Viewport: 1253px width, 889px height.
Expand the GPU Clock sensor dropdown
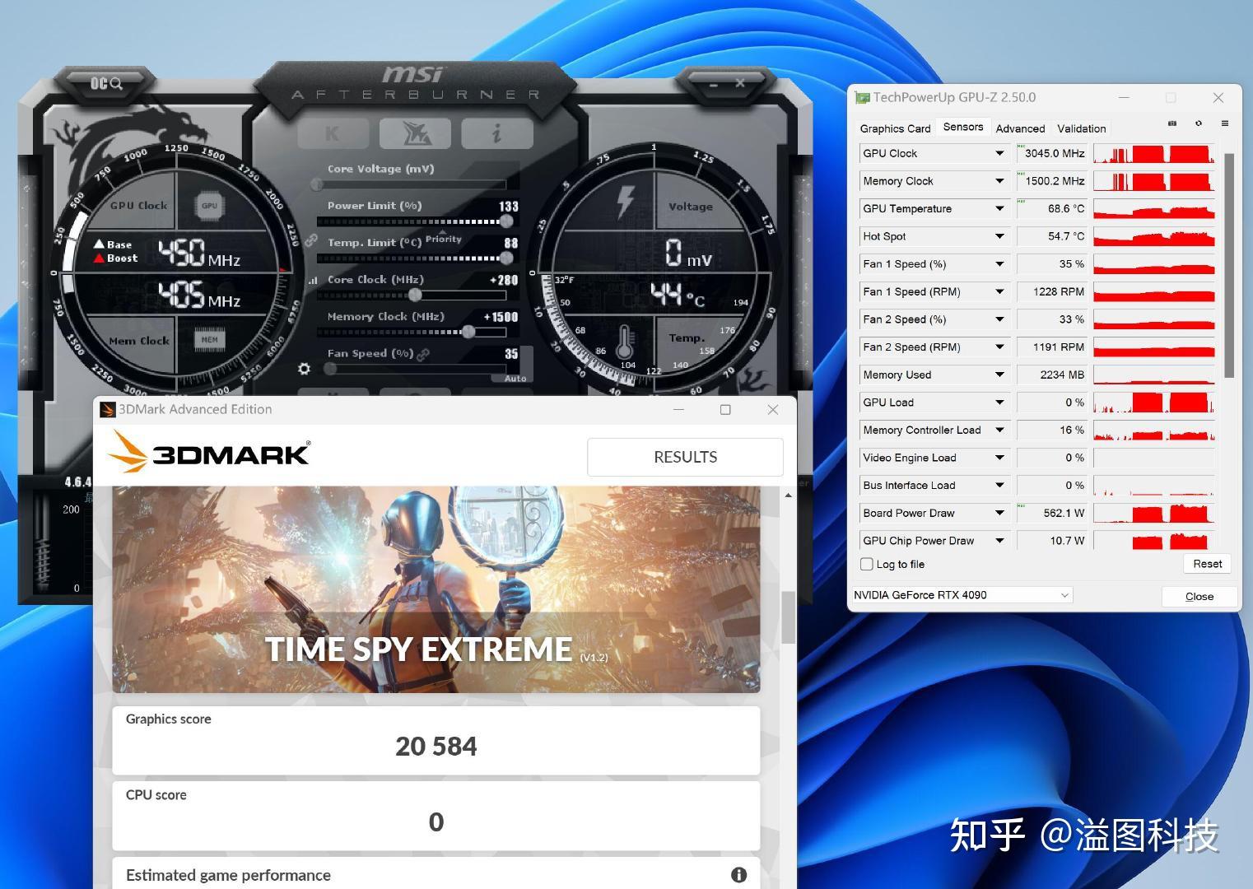999,153
